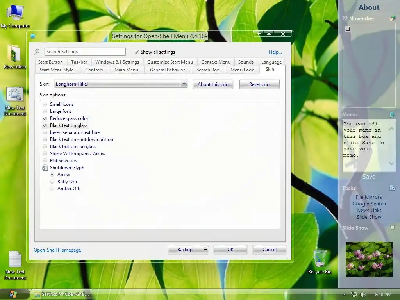Switch to the Menu Look tab
This screenshot has width=400, height=300.
(x=242, y=70)
